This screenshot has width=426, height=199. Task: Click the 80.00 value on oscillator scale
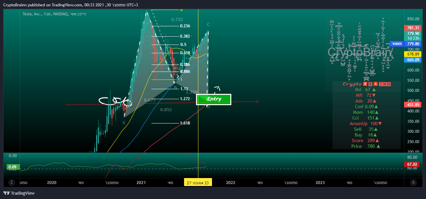point(412,157)
